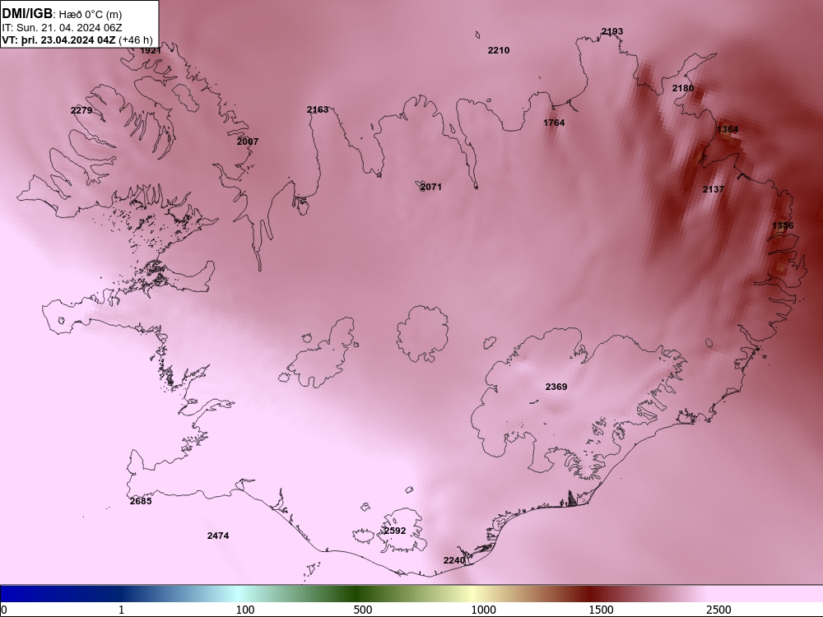Click the 2592 value label
This screenshot has width=823, height=617.
pos(395,531)
